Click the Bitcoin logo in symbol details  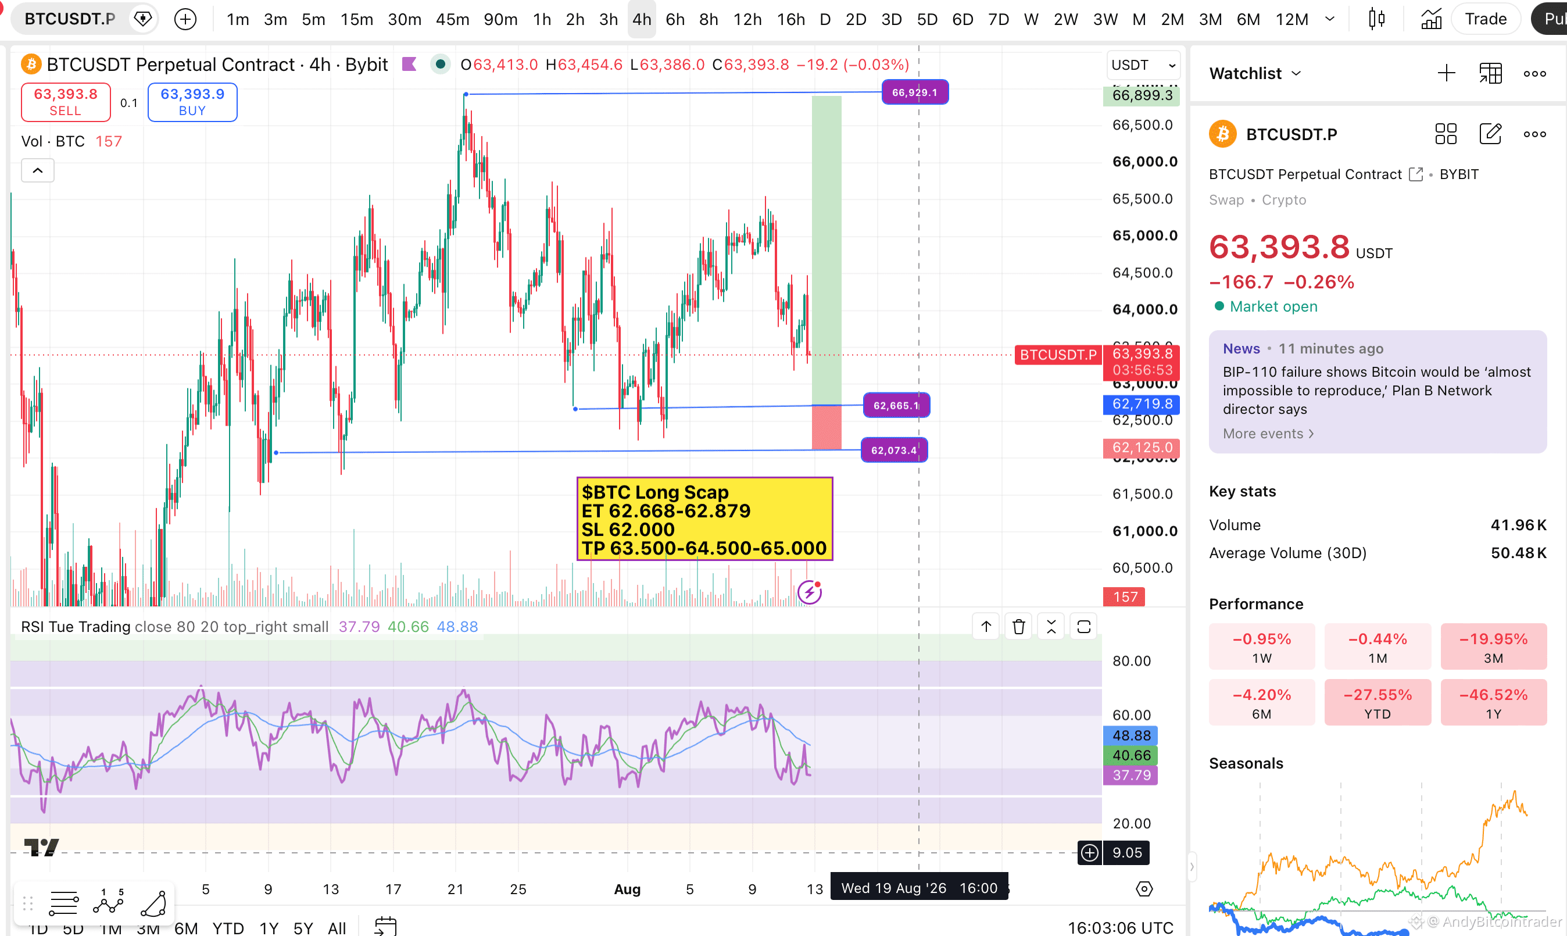pos(1223,134)
